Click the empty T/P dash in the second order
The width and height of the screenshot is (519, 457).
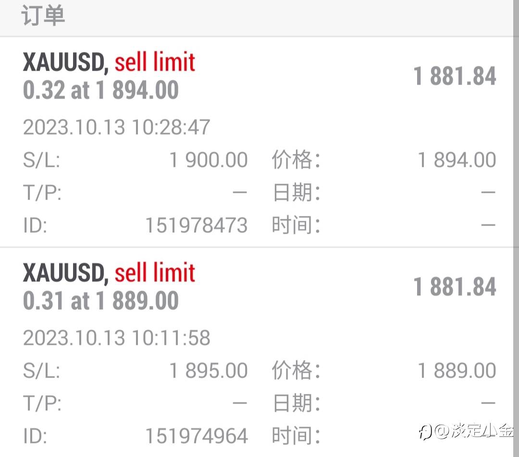[x=239, y=403]
